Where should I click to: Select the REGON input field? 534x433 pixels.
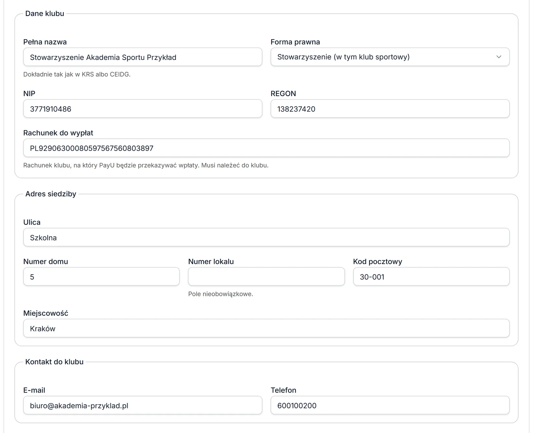point(390,108)
